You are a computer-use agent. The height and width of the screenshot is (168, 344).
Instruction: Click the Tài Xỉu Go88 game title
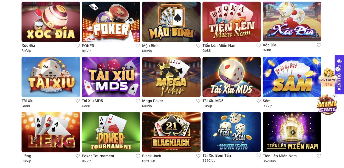point(27,101)
